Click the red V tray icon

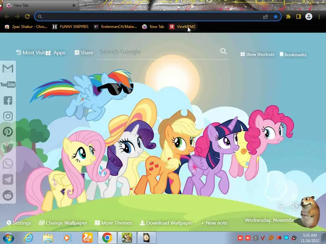point(263,238)
